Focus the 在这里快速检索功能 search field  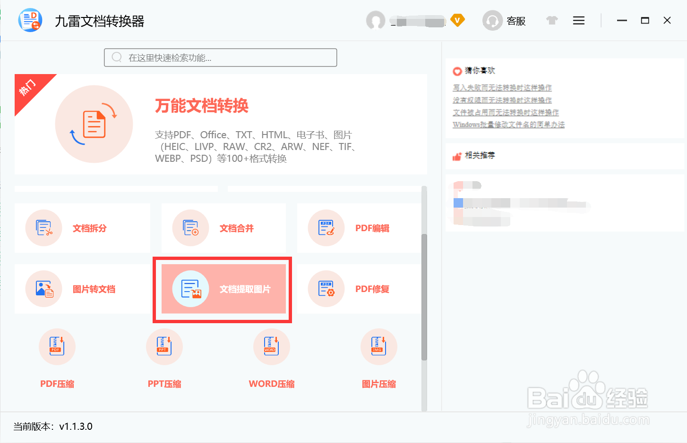[221, 58]
